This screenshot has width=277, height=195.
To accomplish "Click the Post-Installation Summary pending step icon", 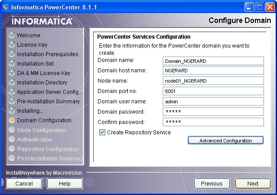I will click(12, 158).
